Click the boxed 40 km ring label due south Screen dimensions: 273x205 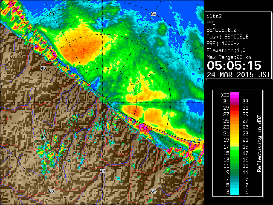click(102, 171)
